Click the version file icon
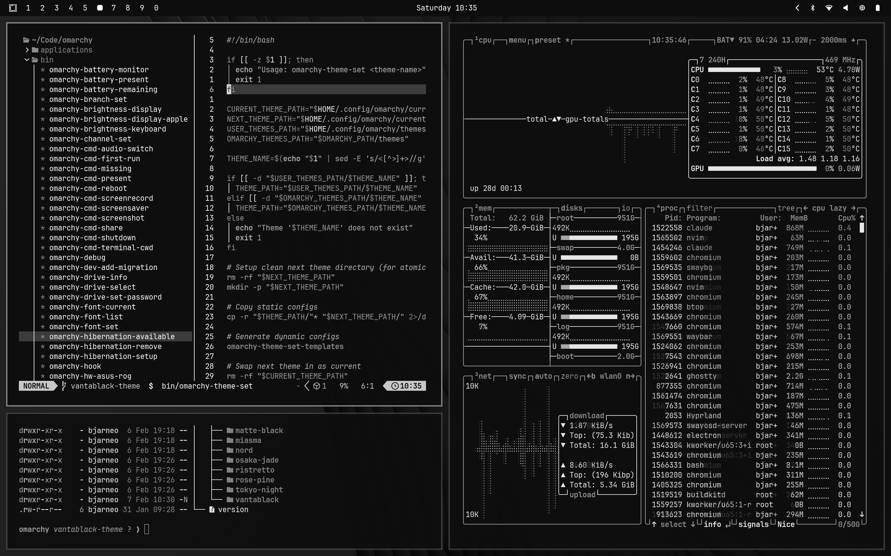891x556 pixels. click(x=212, y=510)
